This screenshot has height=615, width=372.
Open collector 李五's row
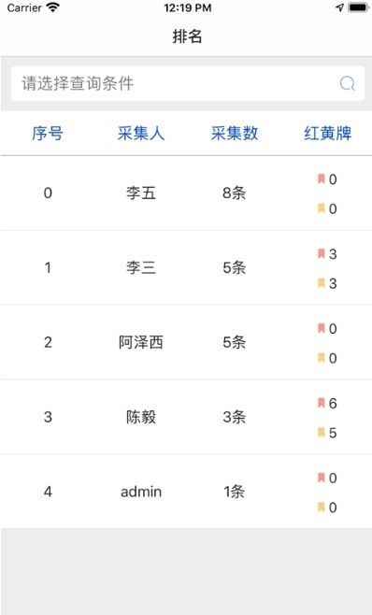[x=186, y=193]
